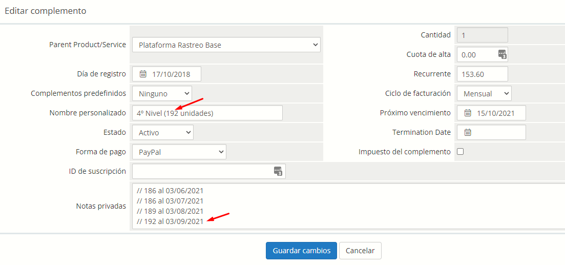
Task: Click calendar icon in Día de registro field
Action: pos(143,74)
